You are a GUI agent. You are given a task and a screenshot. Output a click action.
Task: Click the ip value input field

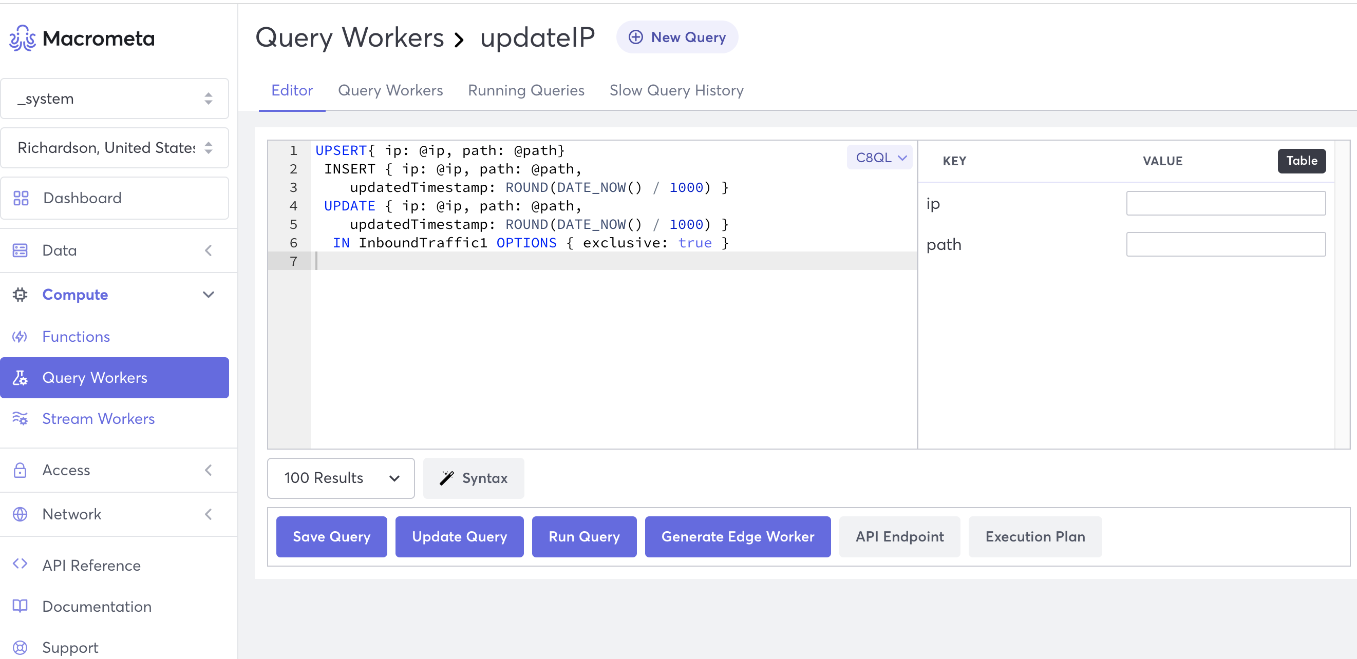(x=1226, y=203)
